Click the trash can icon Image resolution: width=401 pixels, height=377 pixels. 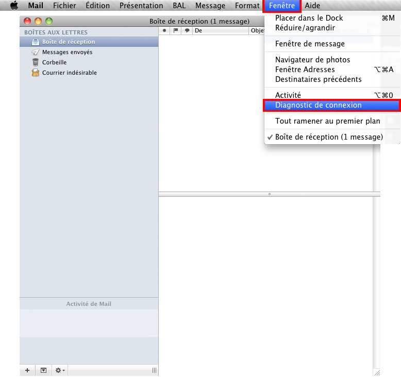click(36, 62)
